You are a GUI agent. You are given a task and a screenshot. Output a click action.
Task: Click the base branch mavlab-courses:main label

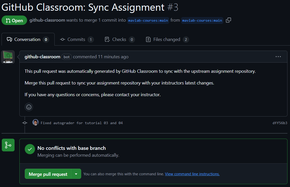click(x=148, y=20)
